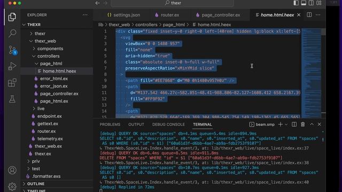The width and height of the screenshot is (342, 192).
Task: Open error_html.ex file
Action: (x=57, y=78)
